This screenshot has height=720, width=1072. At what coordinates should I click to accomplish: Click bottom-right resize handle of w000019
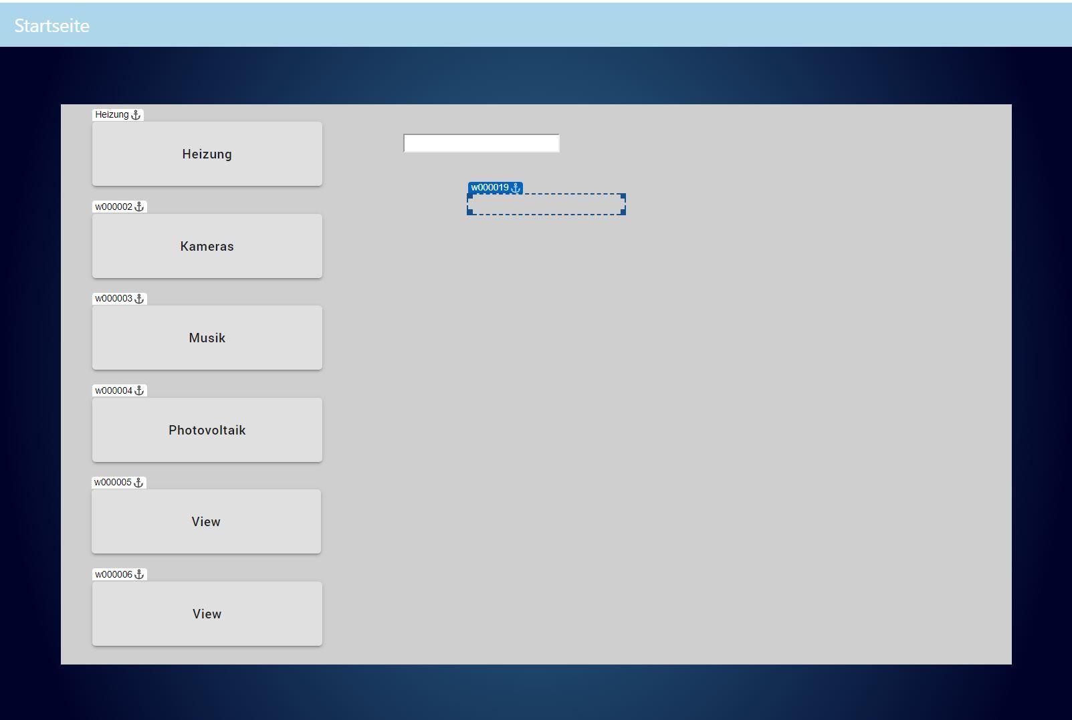[623, 212]
